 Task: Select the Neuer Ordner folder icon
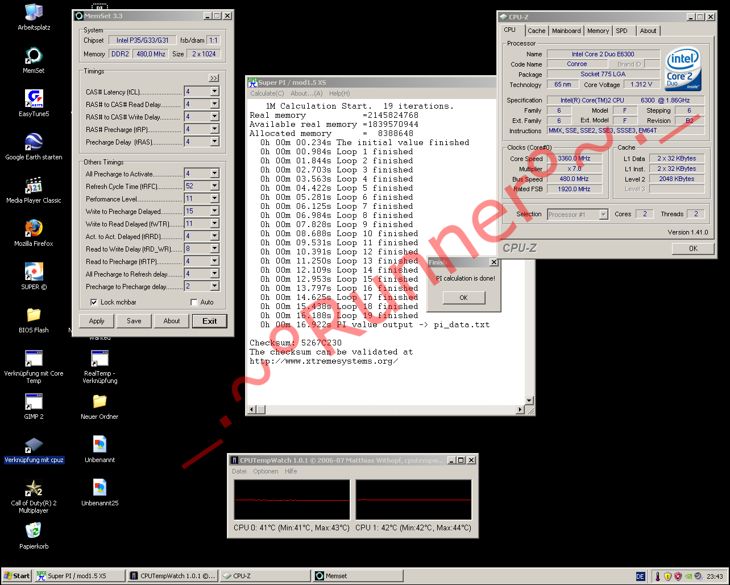pos(99,406)
